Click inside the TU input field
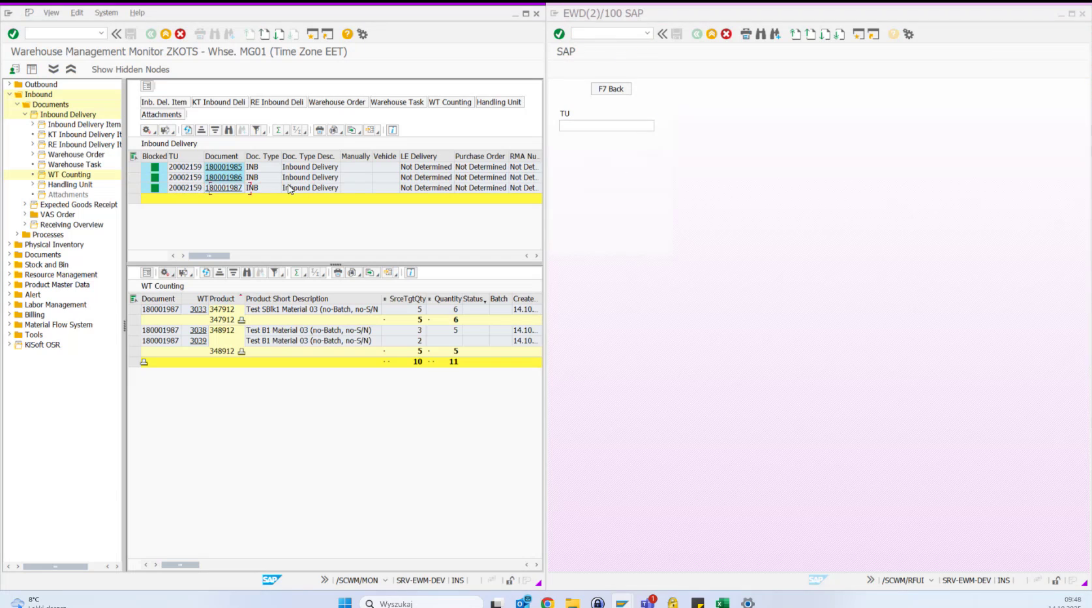Image resolution: width=1092 pixels, height=608 pixels. (x=606, y=125)
